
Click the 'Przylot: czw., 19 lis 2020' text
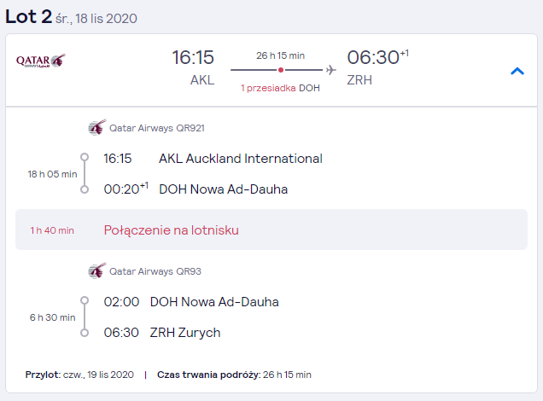tap(79, 375)
